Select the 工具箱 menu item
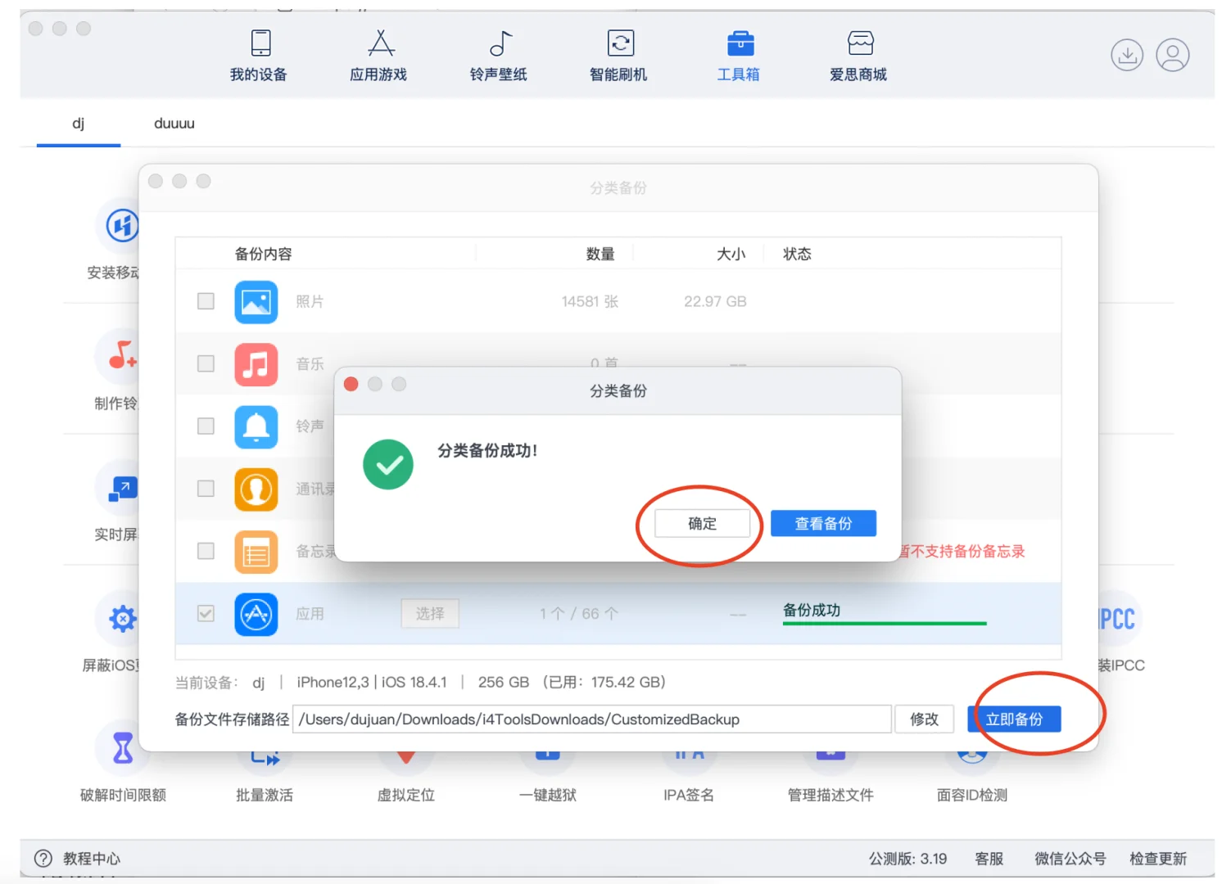1222x884 pixels. [738, 55]
